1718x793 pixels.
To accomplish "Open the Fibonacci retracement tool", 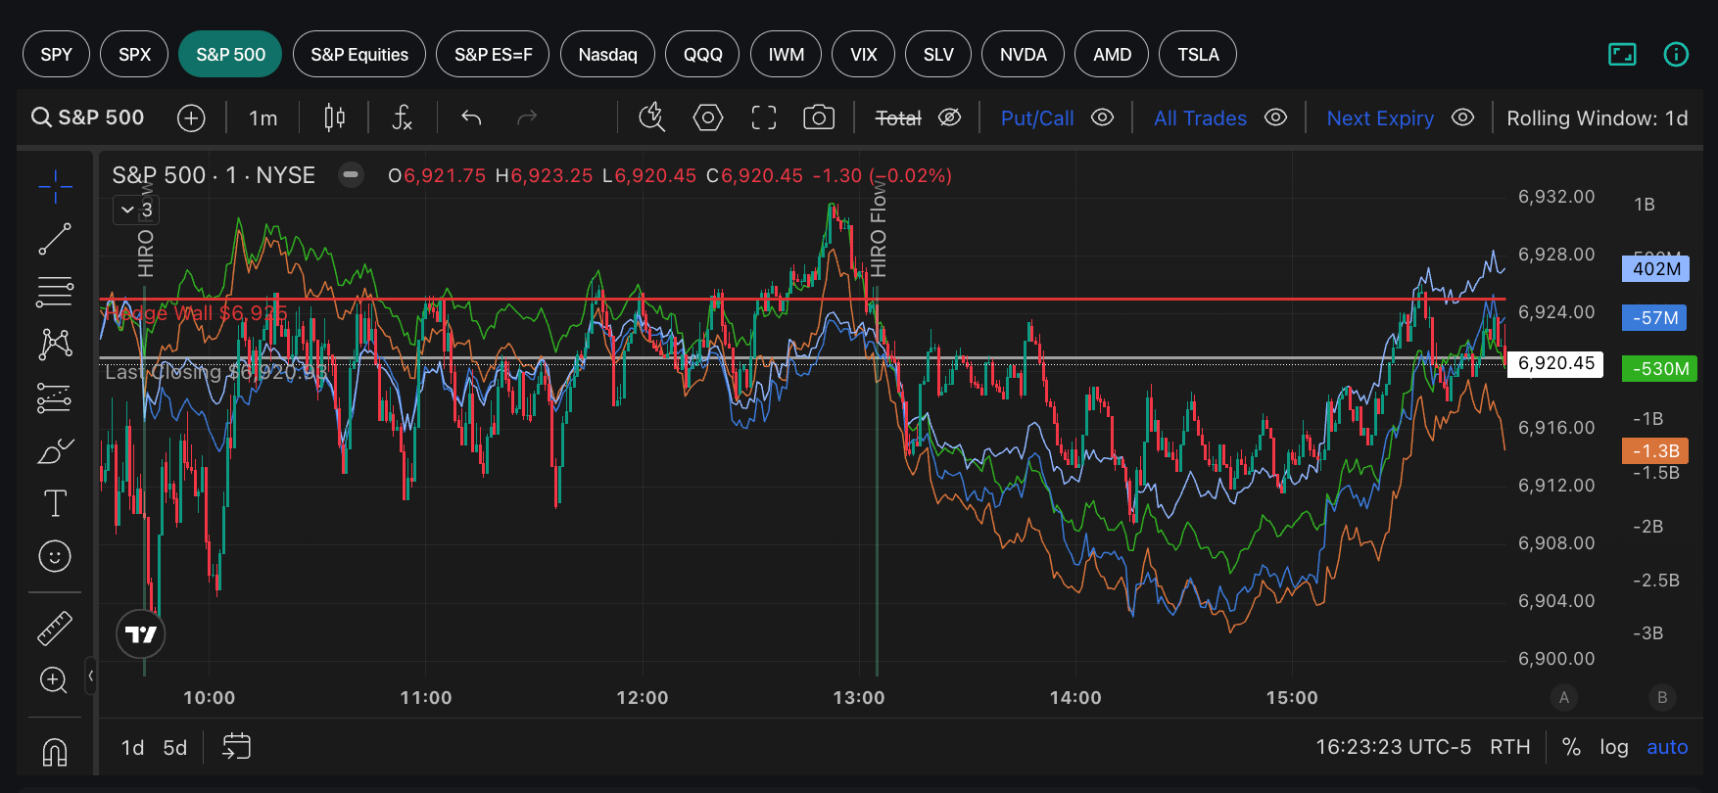I will (55, 291).
